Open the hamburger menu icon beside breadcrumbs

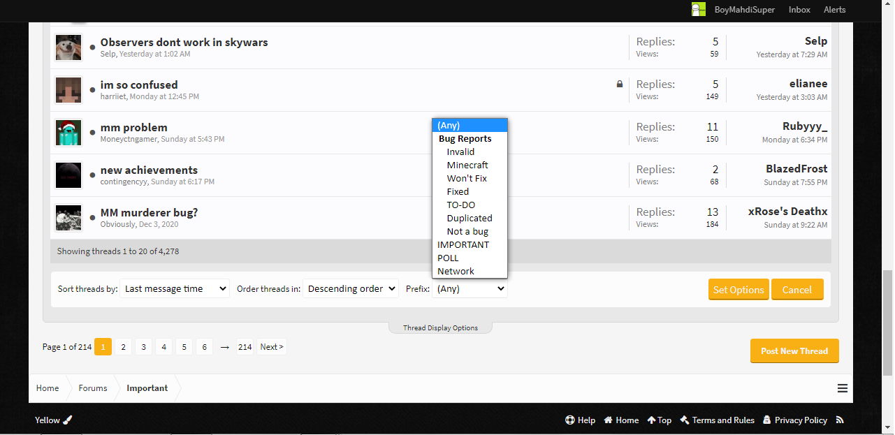[843, 388]
